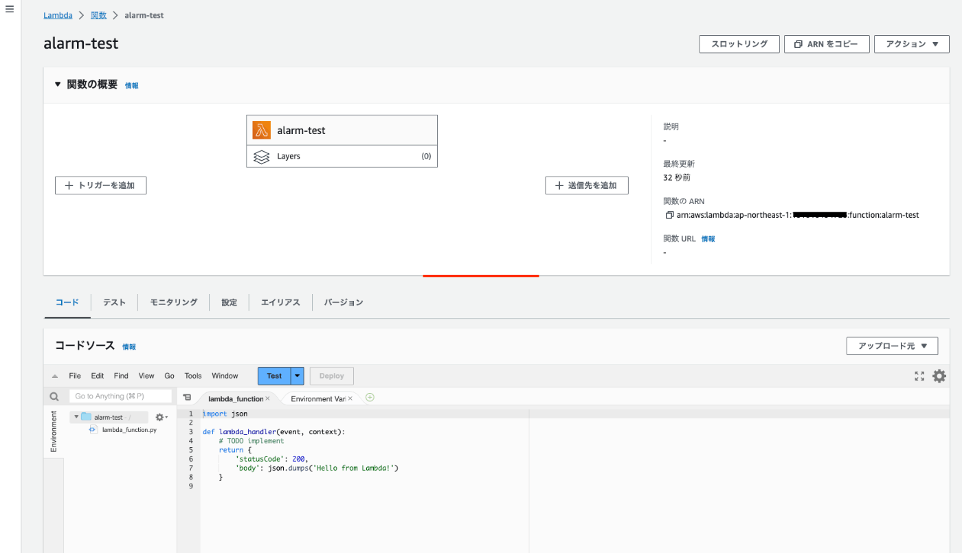Screen dimensions: 962x553
Task: Click the Layers stack icon
Action: (261, 157)
